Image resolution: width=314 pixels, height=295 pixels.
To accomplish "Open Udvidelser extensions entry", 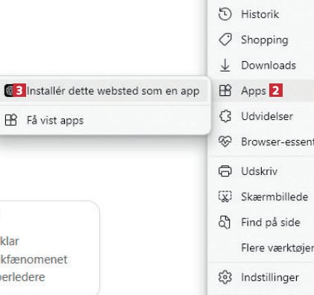I will pyautogui.click(x=261, y=116).
